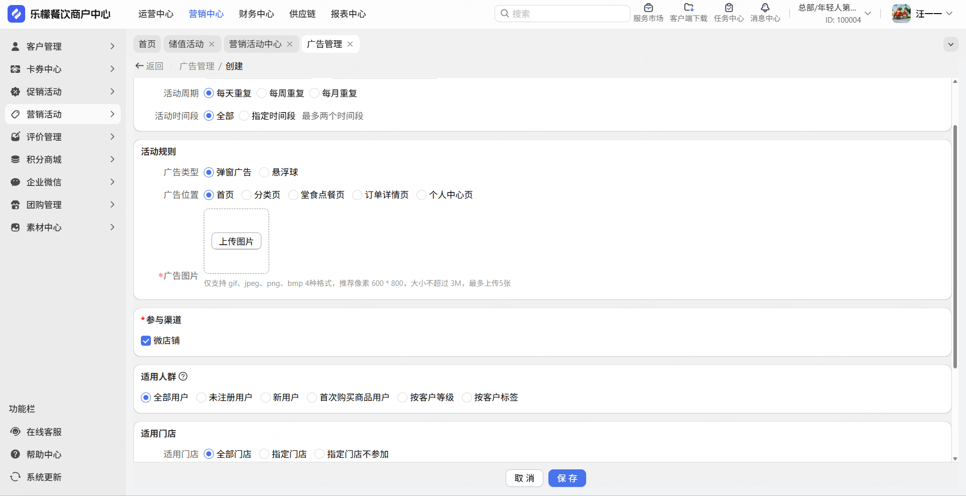The width and height of the screenshot is (966, 496).
Task: Click the 上传图片 upload button
Action: point(236,241)
